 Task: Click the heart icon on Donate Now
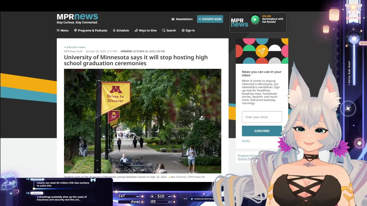[x=200, y=19]
